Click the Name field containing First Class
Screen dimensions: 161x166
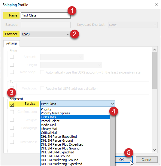46,15
